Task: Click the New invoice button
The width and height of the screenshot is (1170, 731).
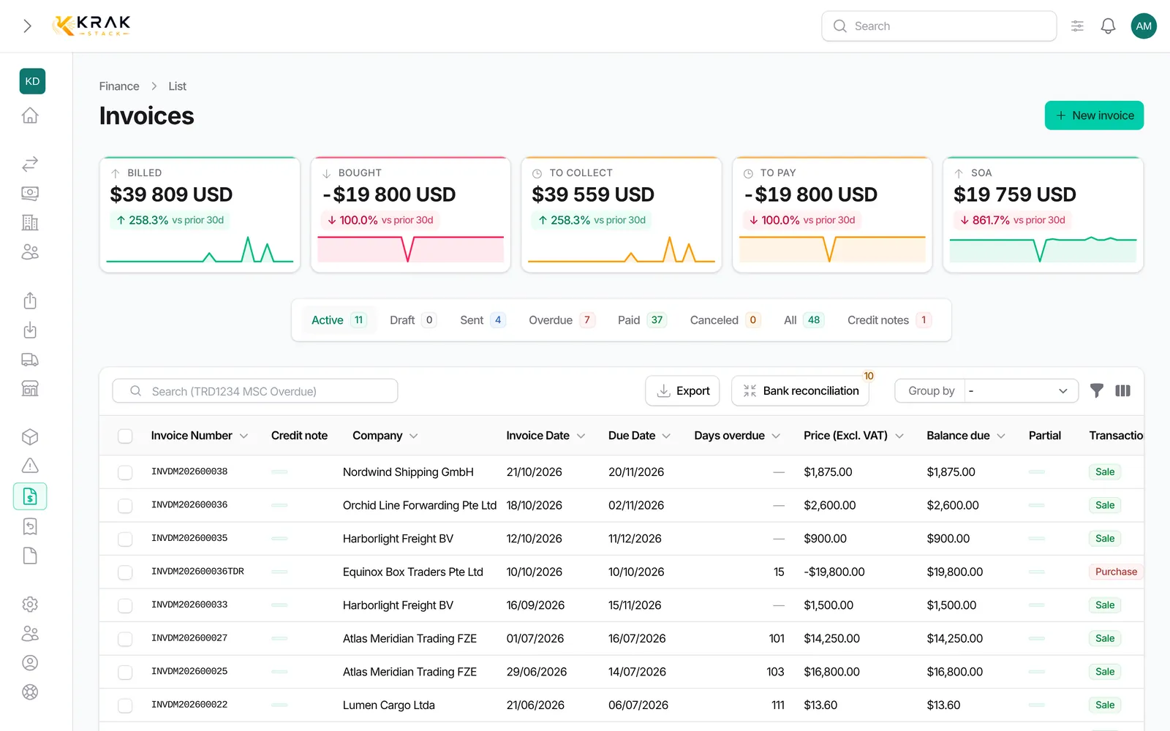Action: [1094, 115]
